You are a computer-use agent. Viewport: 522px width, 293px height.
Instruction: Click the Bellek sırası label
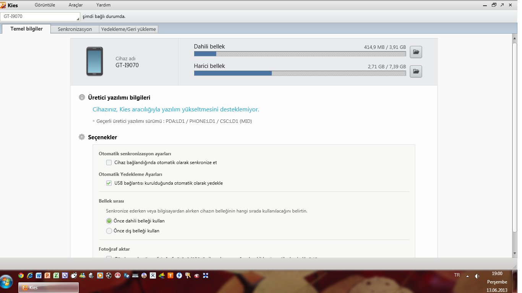point(111,201)
